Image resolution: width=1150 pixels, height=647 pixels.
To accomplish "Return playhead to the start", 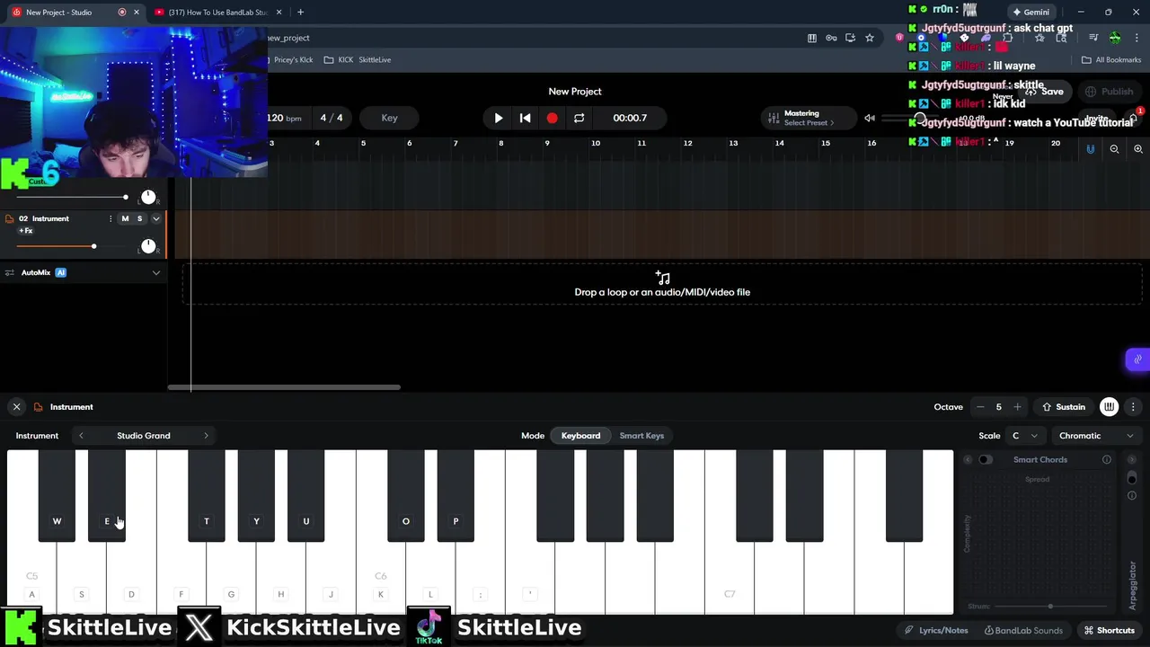I will pos(526,118).
